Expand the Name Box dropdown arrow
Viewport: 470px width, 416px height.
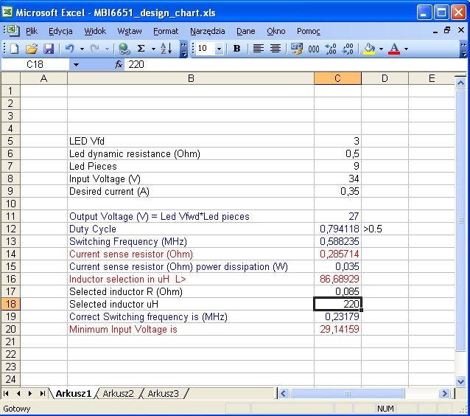pyautogui.click(x=75, y=65)
